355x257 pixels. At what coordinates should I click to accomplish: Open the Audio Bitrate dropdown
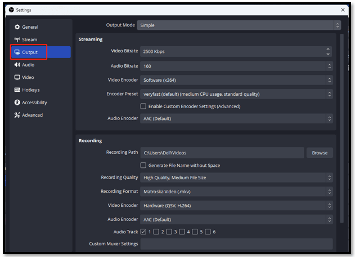[x=236, y=66]
